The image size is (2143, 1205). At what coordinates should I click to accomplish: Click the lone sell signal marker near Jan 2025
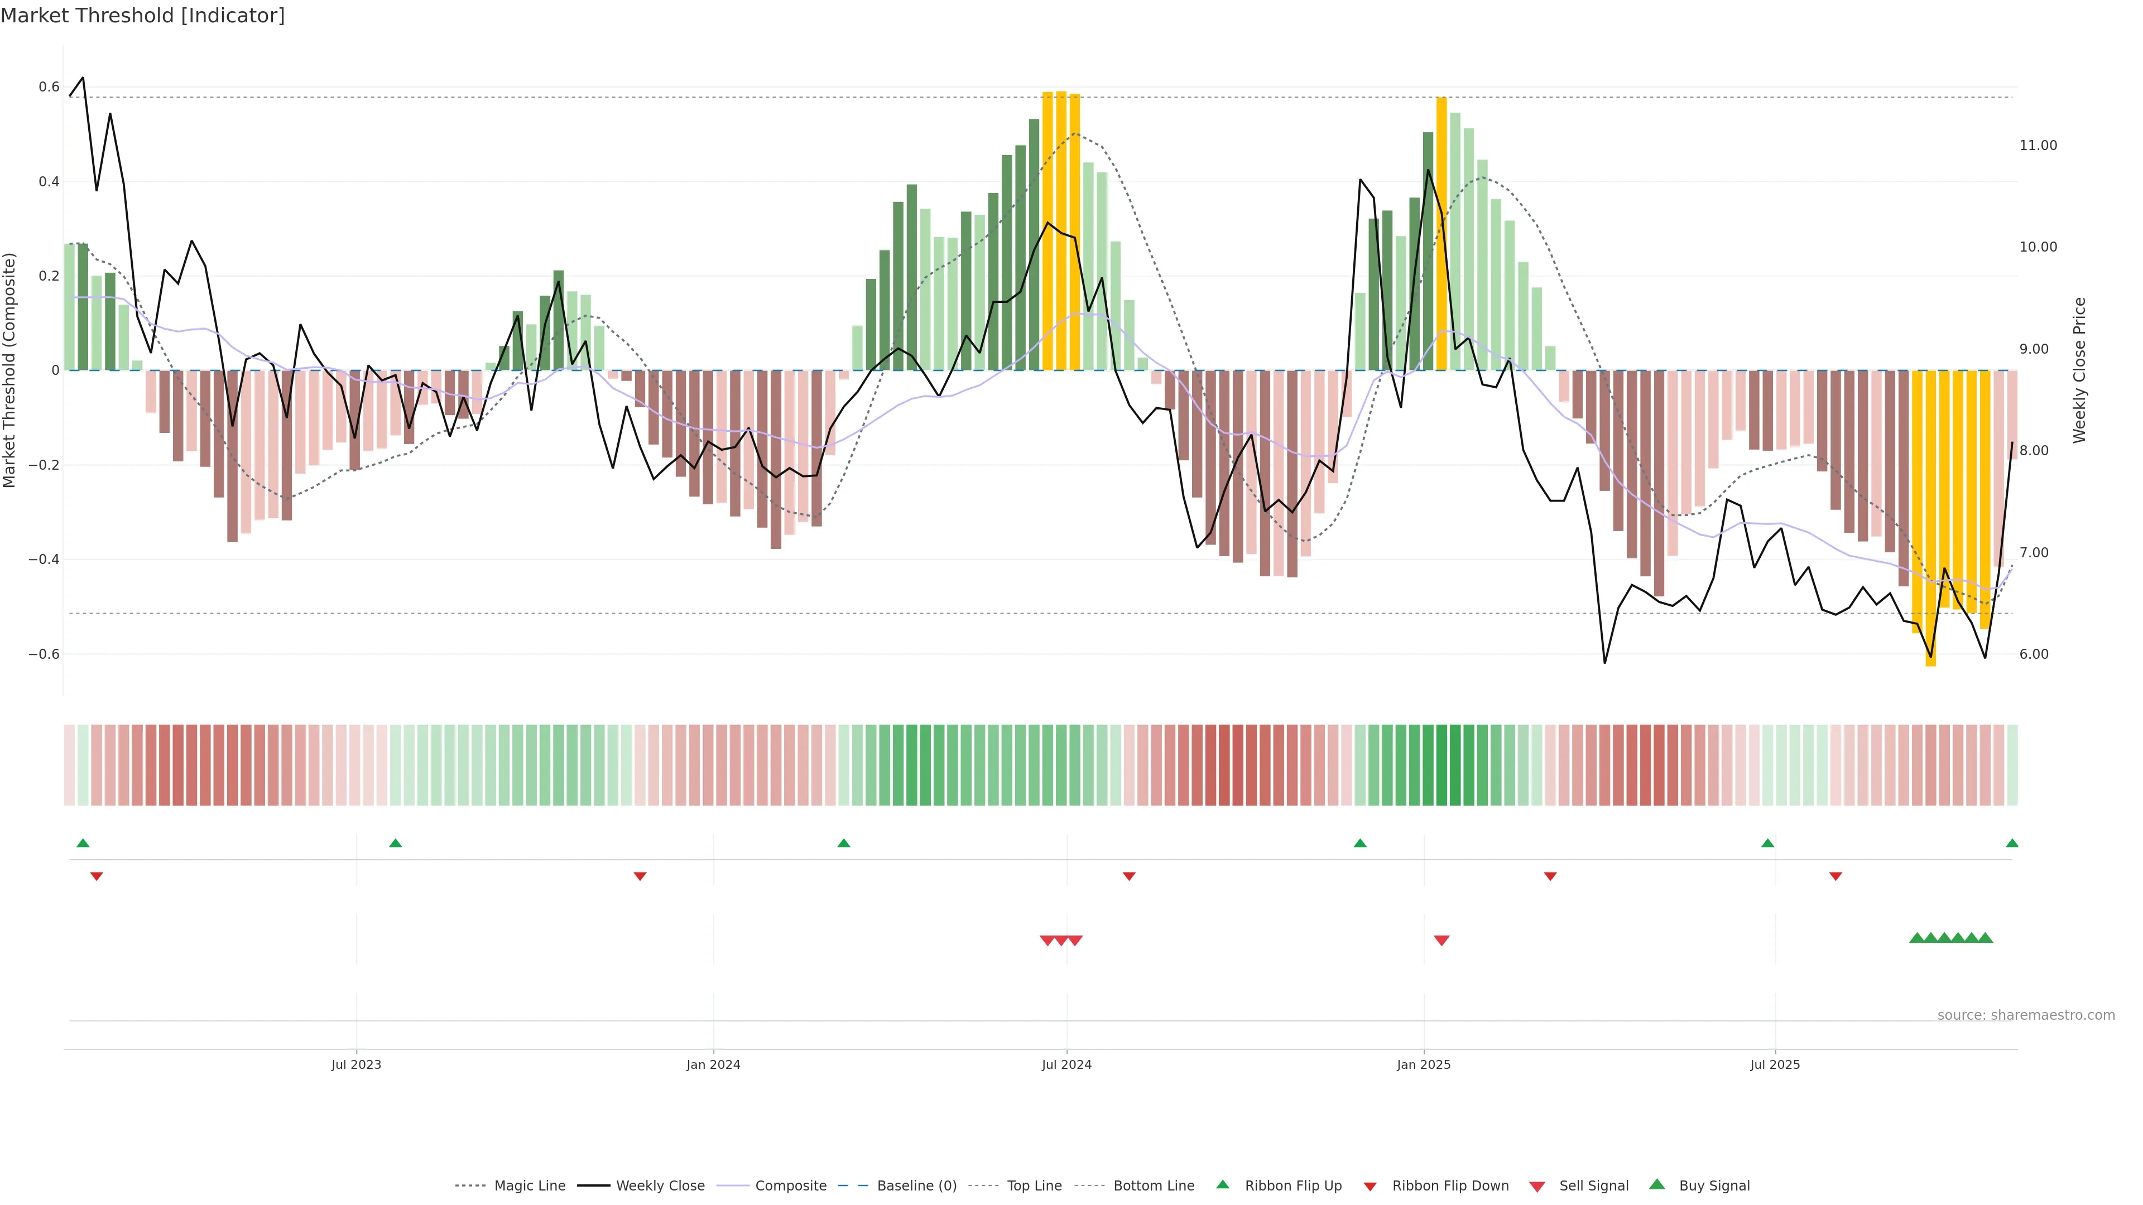1442,941
